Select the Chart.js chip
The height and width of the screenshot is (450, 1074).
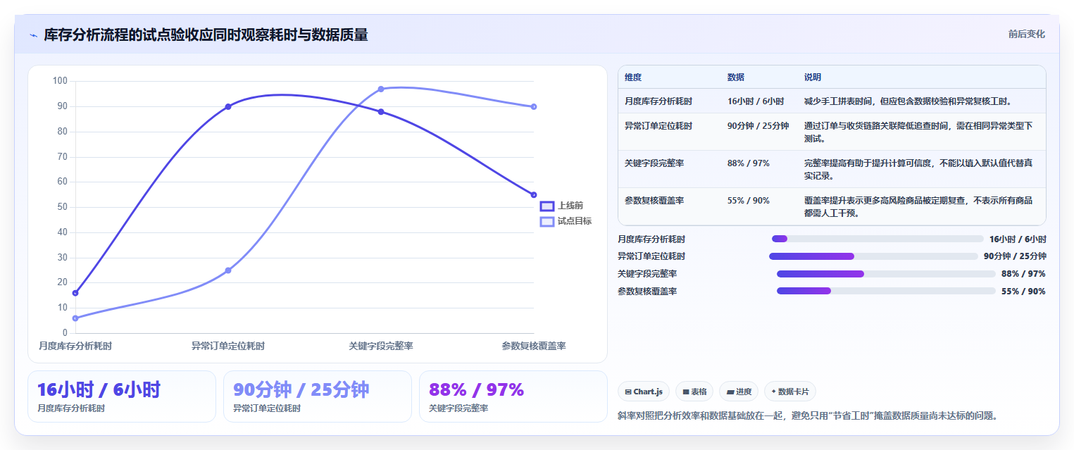point(644,392)
